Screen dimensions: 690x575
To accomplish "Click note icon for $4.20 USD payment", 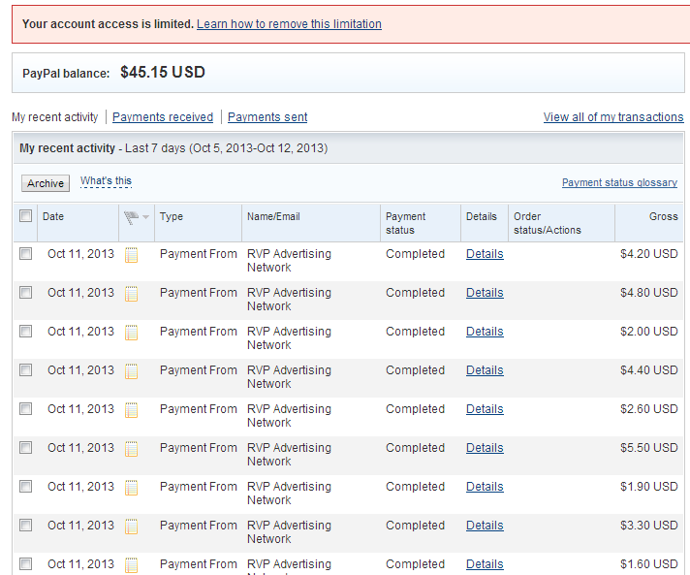I will pyautogui.click(x=132, y=255).
